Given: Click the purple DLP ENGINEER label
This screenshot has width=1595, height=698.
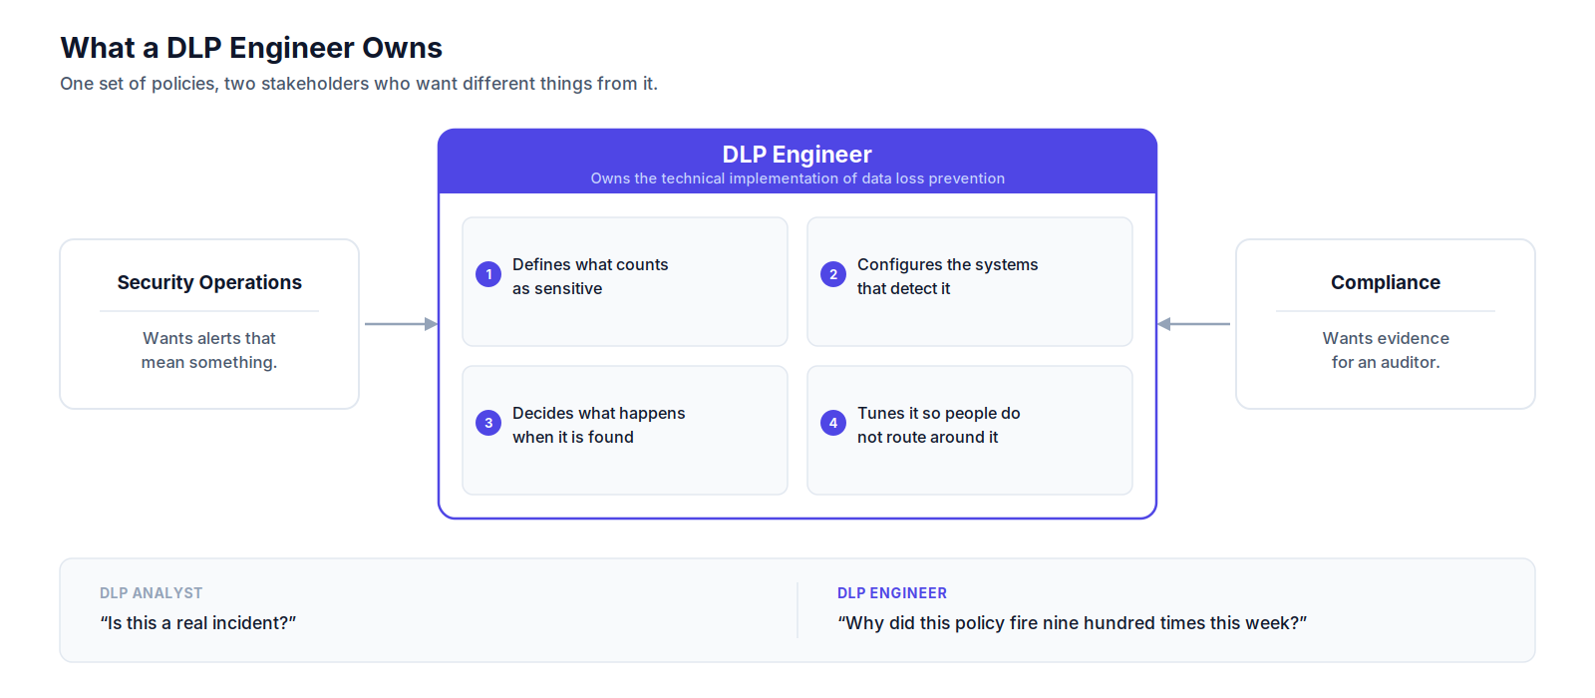Looking at the screenshot, I should coord(892,593).
